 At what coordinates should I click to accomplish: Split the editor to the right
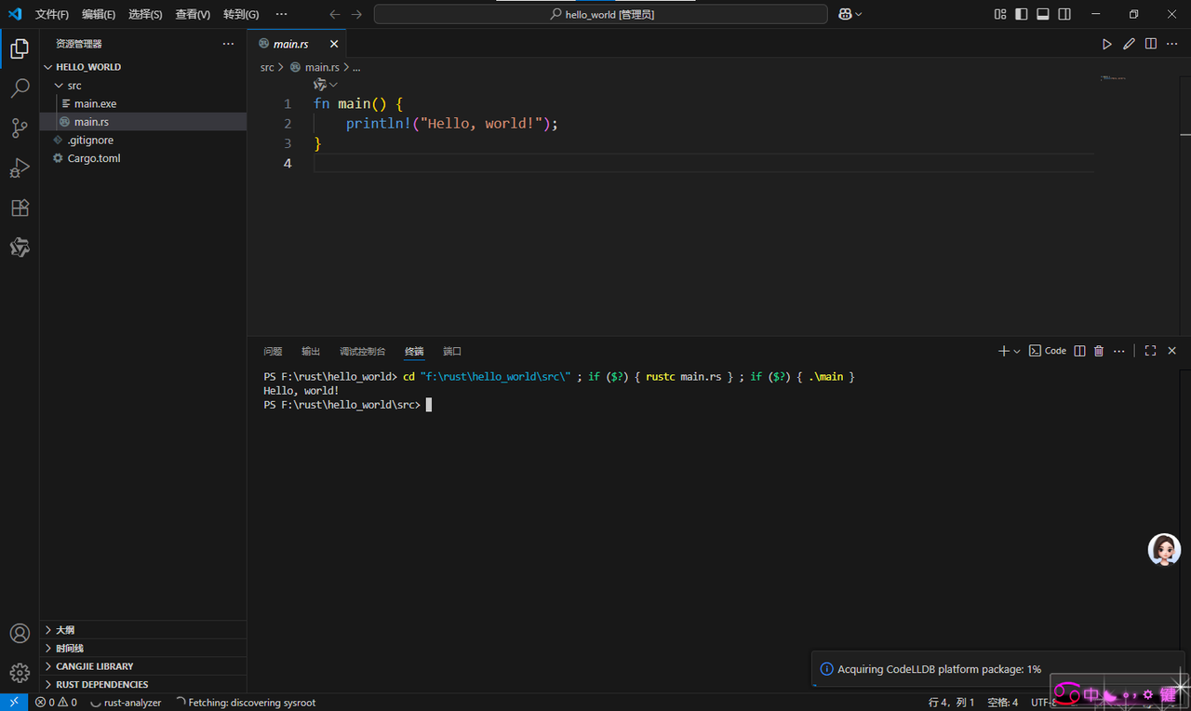click(1151, 44)
